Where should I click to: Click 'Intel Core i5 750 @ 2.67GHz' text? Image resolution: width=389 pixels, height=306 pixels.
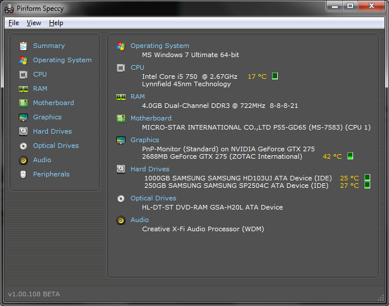189,76
